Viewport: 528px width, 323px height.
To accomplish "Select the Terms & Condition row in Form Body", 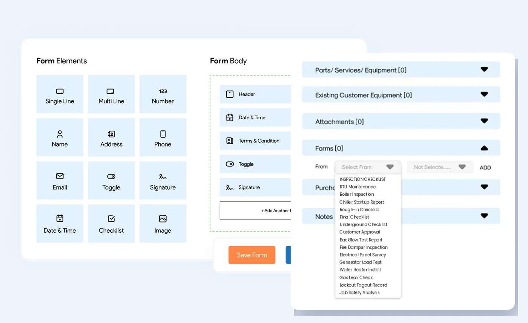I will coord(255,141).
